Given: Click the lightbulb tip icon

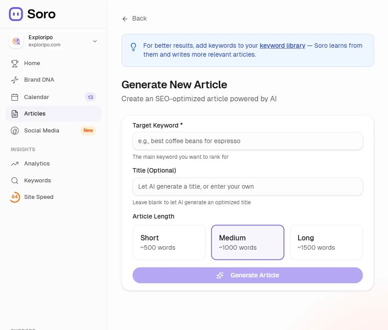Looking at the screenshot, I should [134, 47].
